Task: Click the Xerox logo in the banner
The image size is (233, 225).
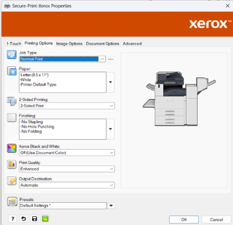Action: [210, 24]
